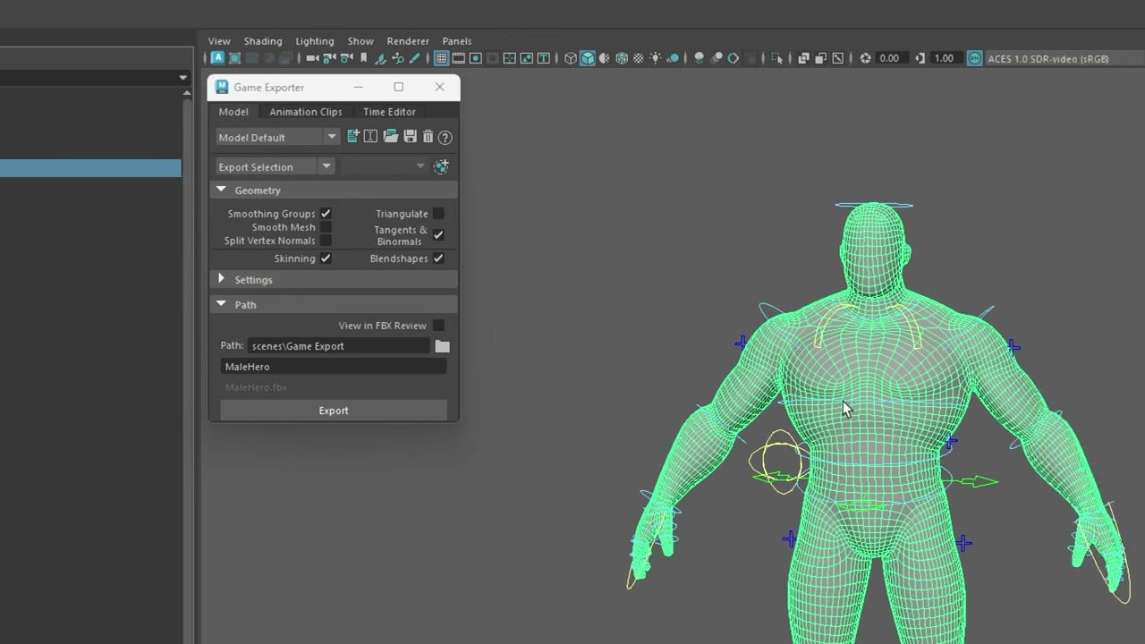Screen dimensions: 1145x644
Task: Save the current export preset
Action: [x=410, y=136]
